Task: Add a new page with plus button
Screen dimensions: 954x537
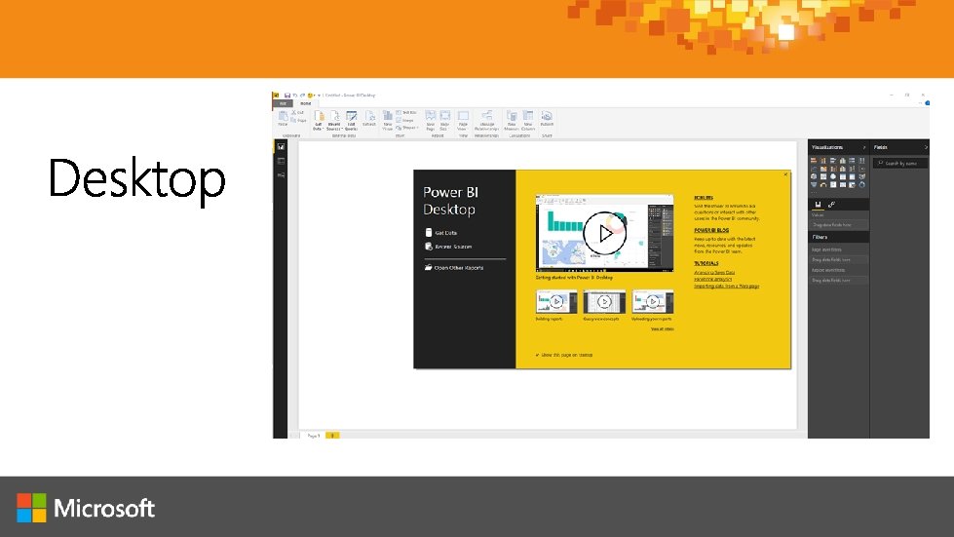Action: (x=332, y=436)
